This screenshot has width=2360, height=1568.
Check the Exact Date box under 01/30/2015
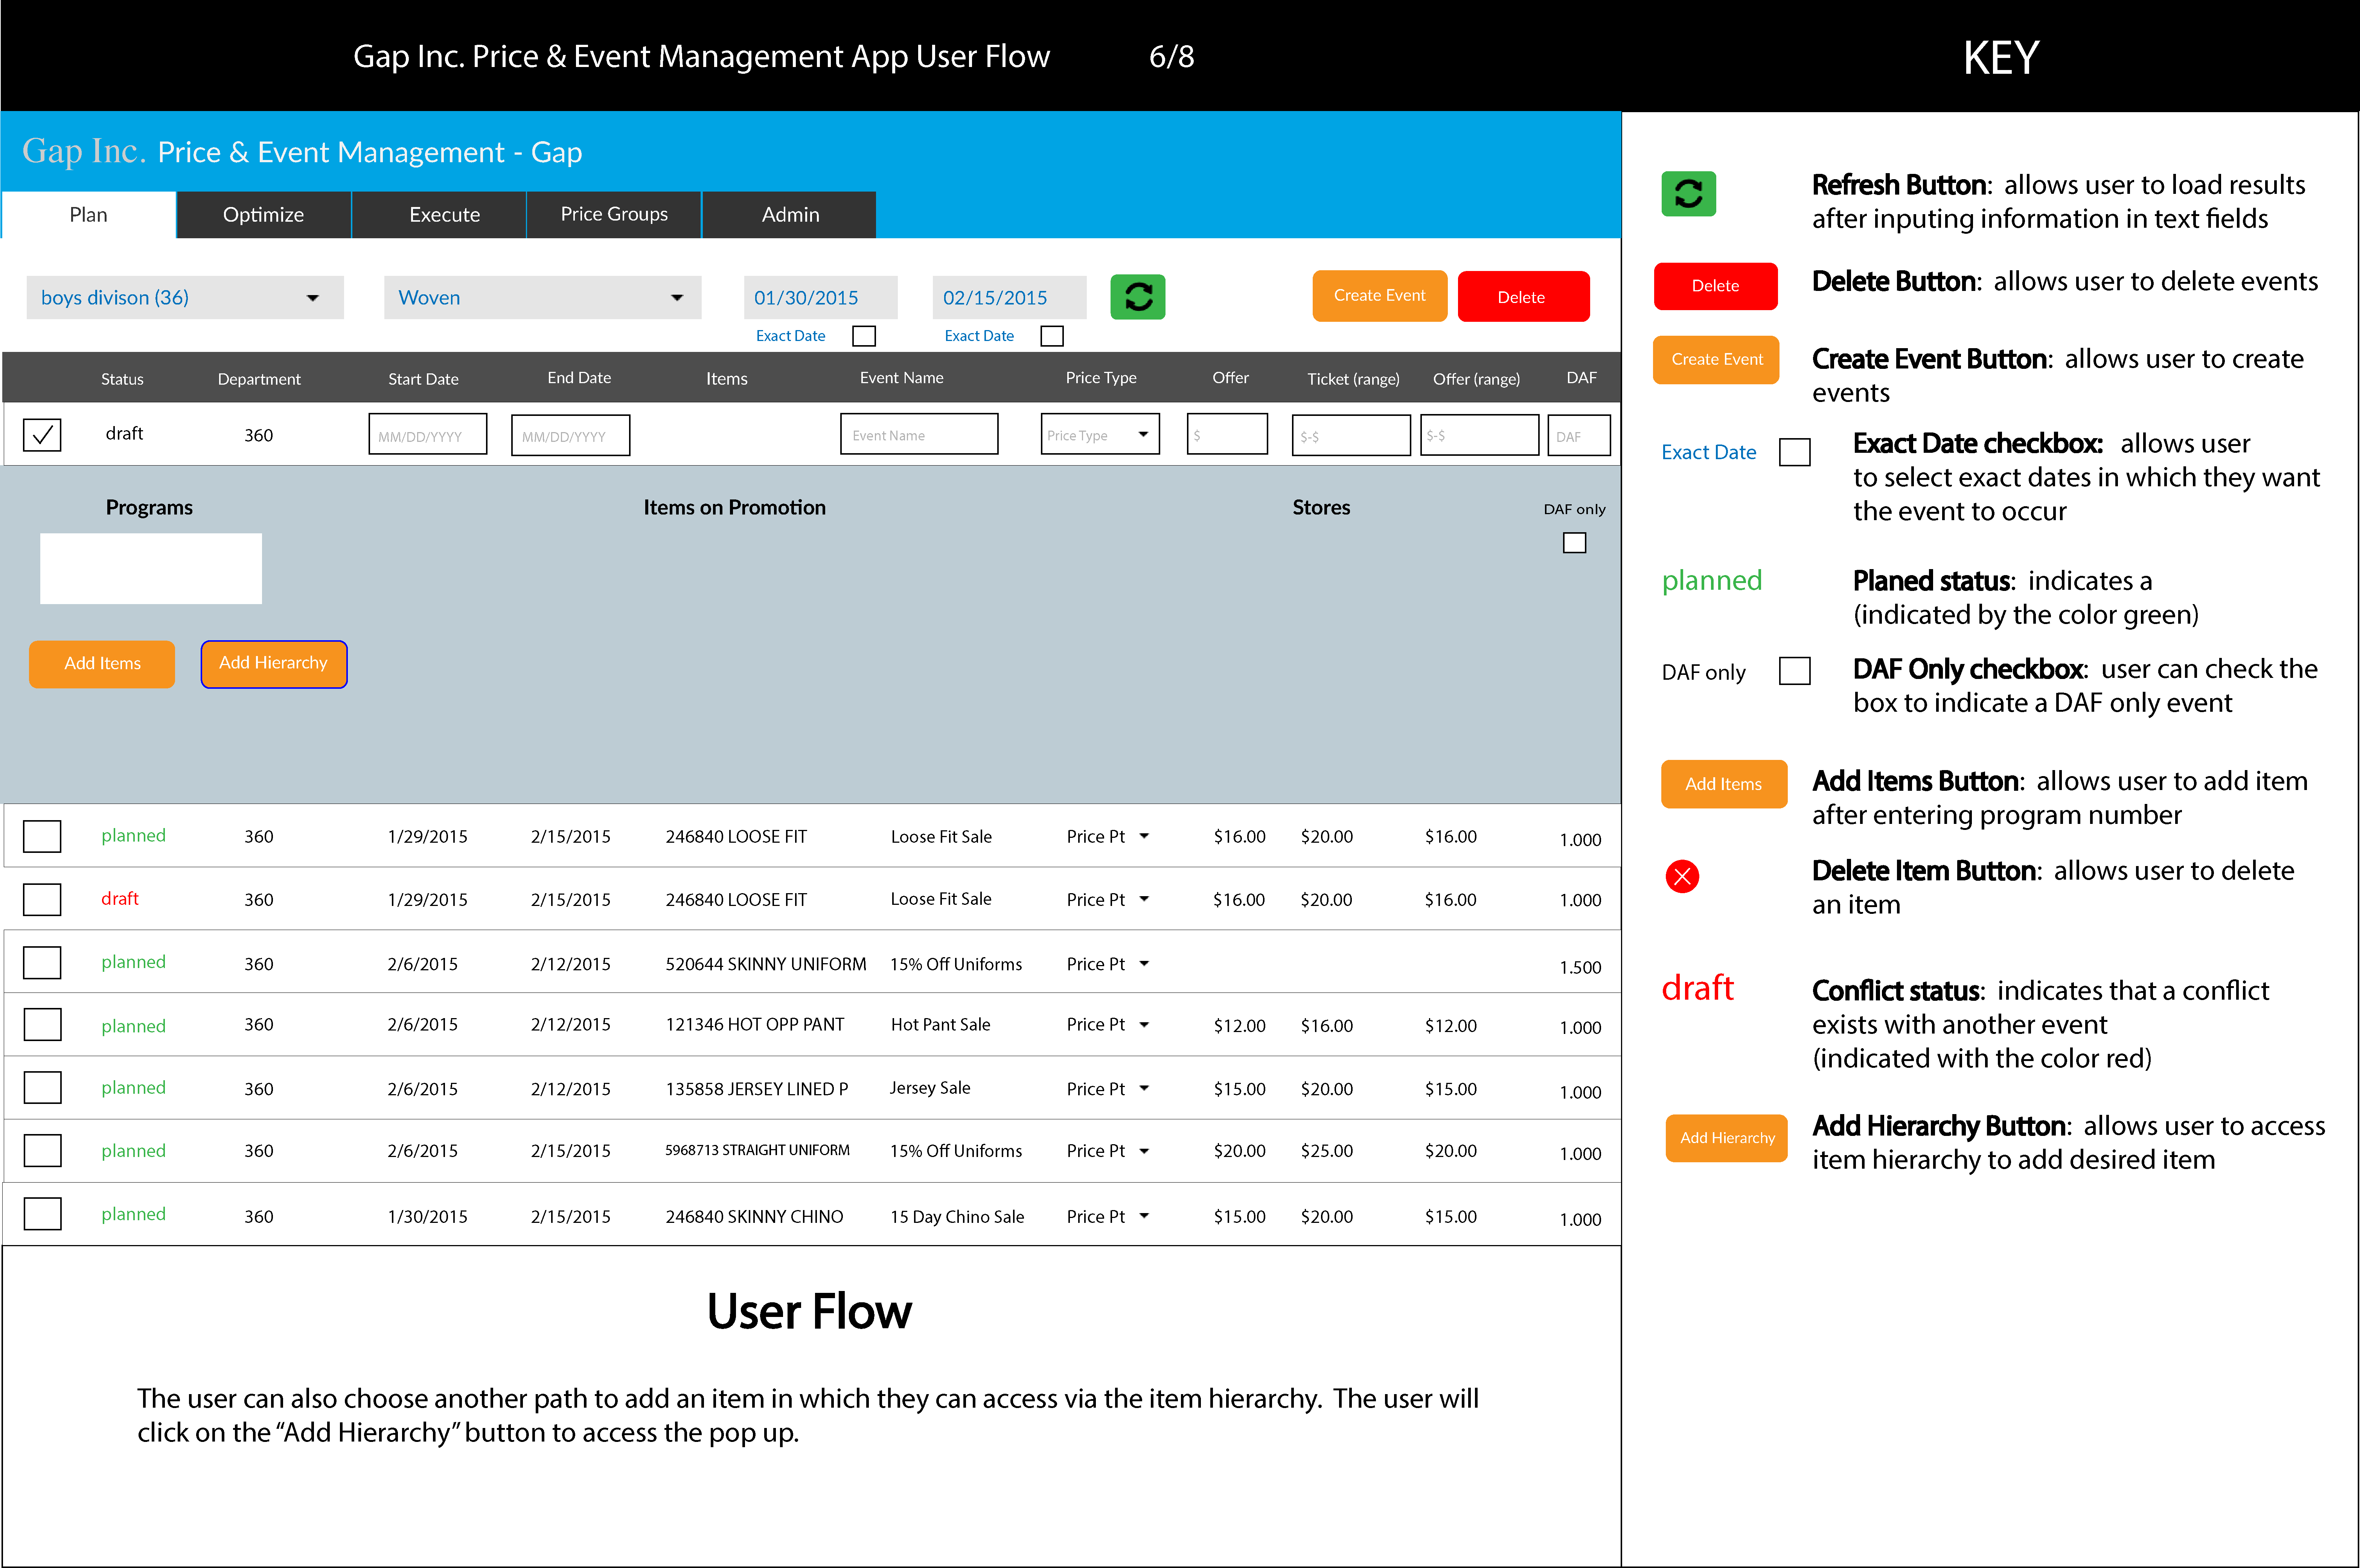click(x=864, y=336)
